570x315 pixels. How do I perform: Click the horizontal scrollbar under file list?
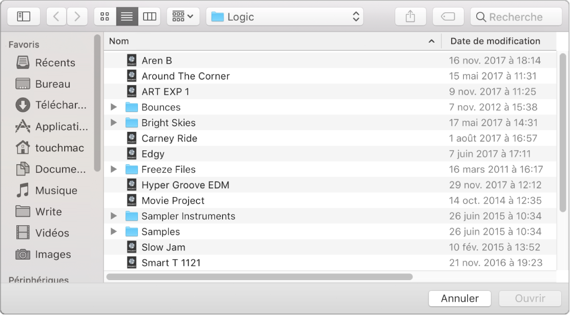point(259,277)
